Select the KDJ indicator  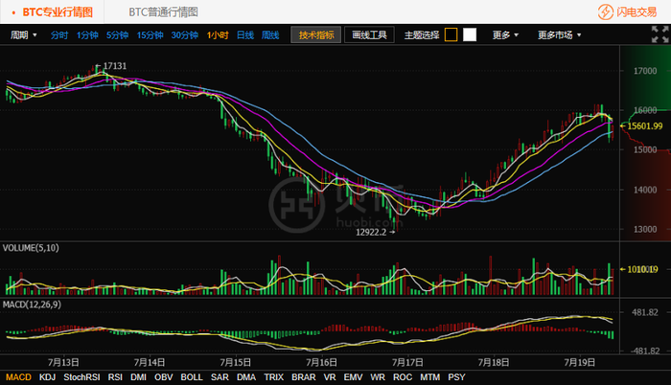point(47,377)
